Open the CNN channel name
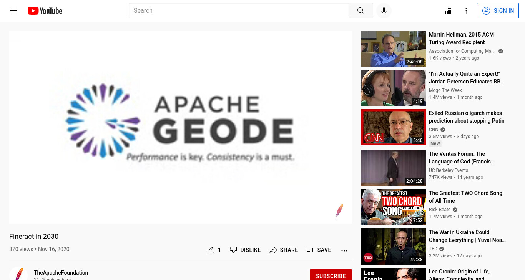This screenshot has height=280, width=525. [x=434, y=130]
